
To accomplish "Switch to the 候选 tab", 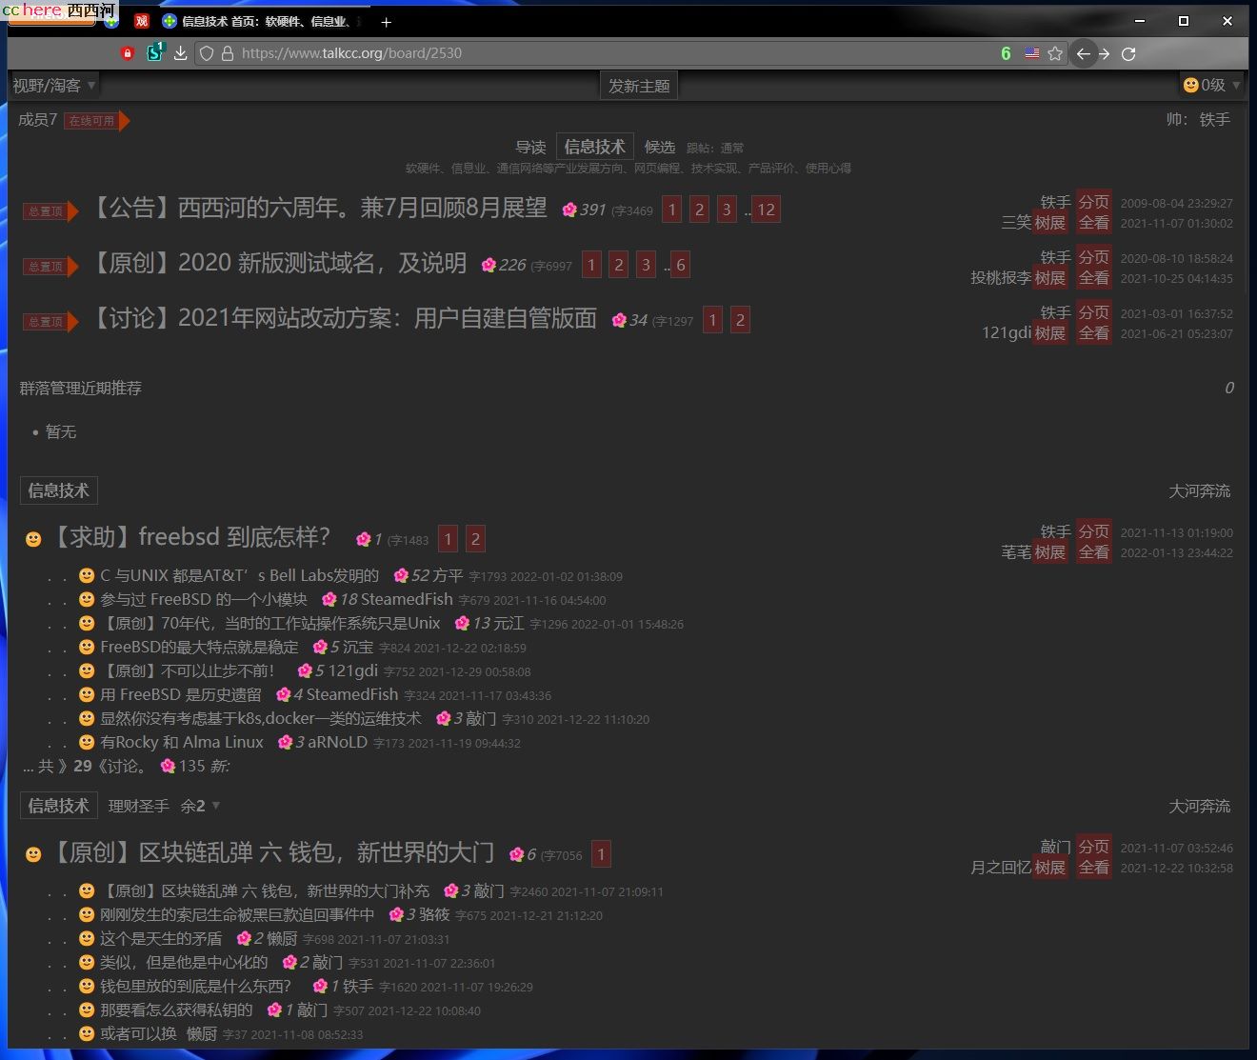I will pos(660,147).
